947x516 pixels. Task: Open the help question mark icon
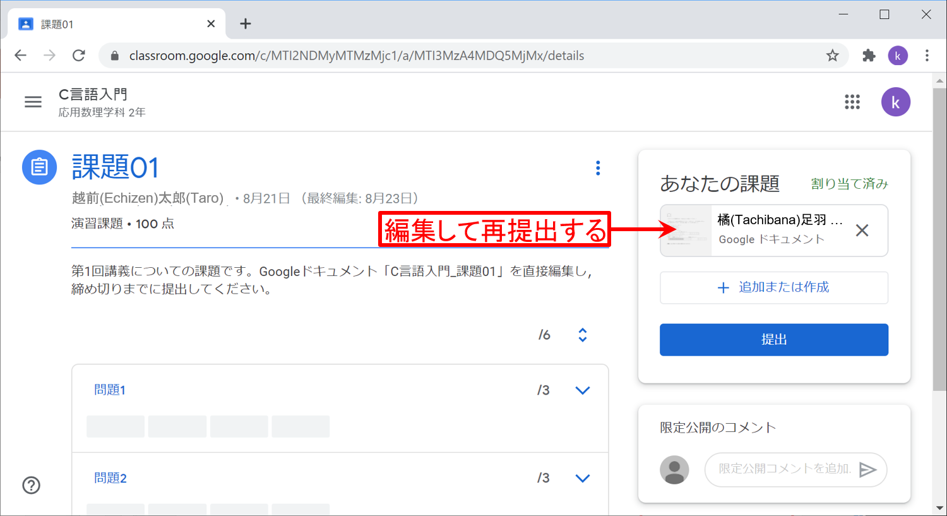[32, 485]
